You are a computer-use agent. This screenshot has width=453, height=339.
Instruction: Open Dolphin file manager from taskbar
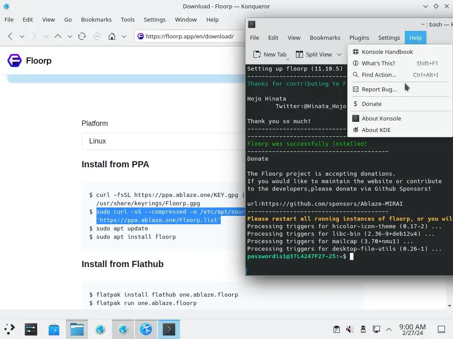click(77, 329)
